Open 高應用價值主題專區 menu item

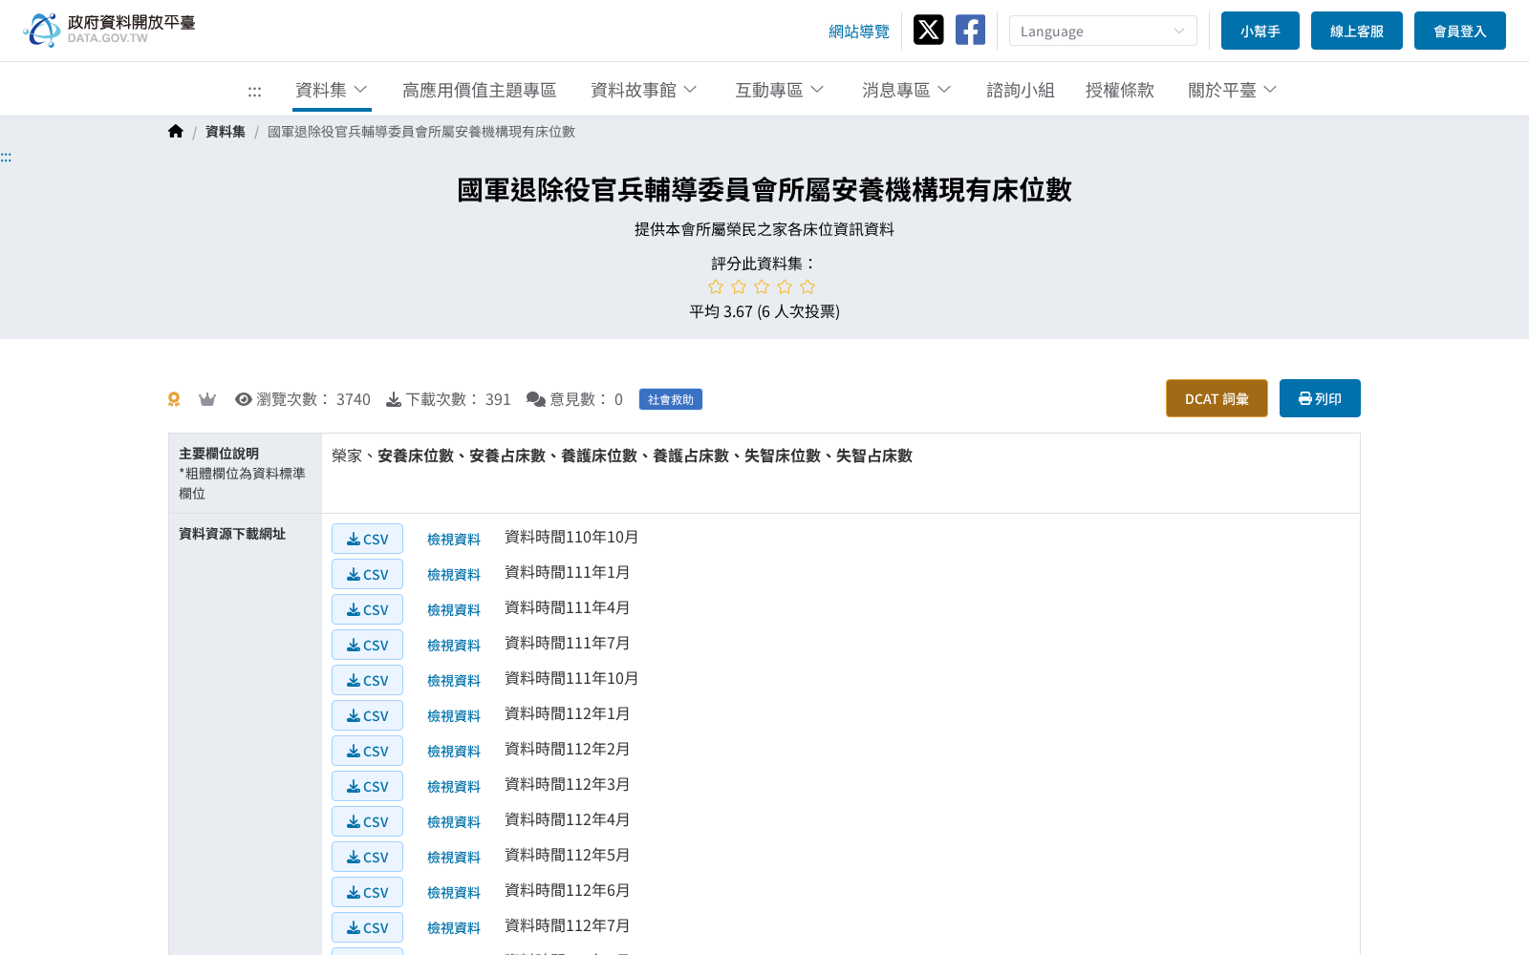click(479, 90)
